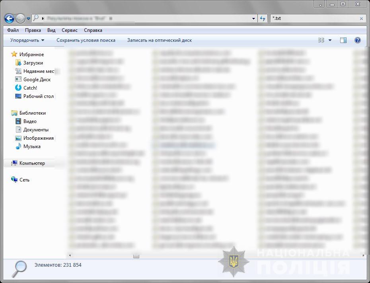Open Загрузки folder in sidebar
This screenshot has width=370, height=283.
click(33, 63)
